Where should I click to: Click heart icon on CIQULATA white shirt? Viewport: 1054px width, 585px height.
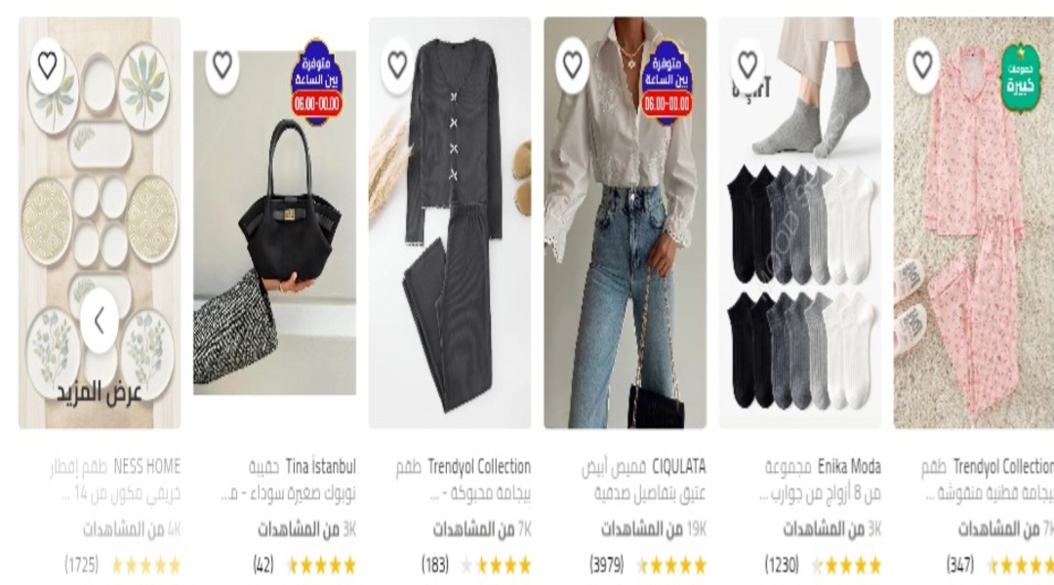click(573, 65)
